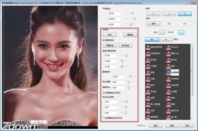This screenshot has height=131, width=198.
Task: Switch presets to single square view icon
Action: click(x=166, y=39)
